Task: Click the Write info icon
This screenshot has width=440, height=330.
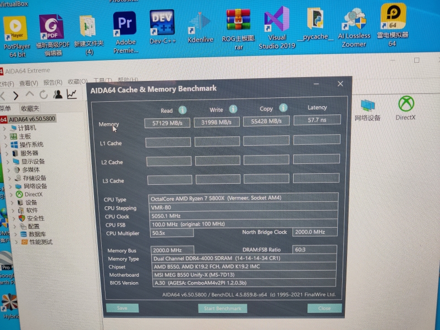Action: pyautogui.click(x=233, y=109)
